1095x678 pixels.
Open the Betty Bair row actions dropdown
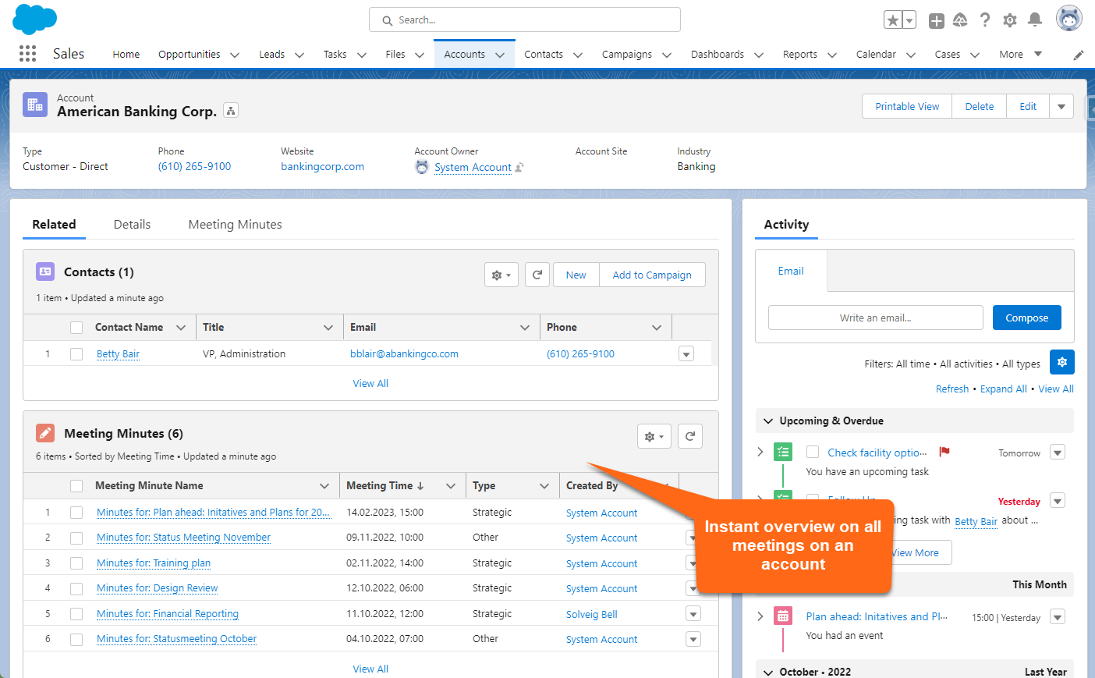[686, 354]
